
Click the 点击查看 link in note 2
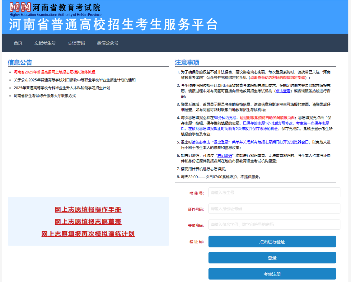coord(283,91)
